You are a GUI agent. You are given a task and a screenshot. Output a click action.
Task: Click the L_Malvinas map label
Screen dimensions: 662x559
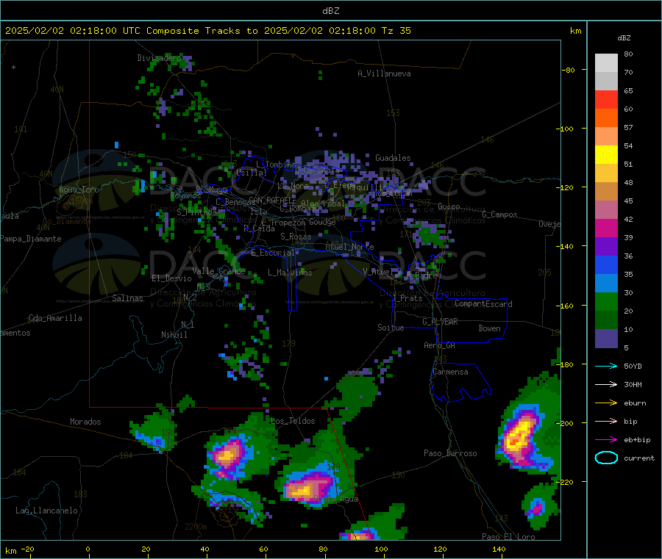coord(290,273)
